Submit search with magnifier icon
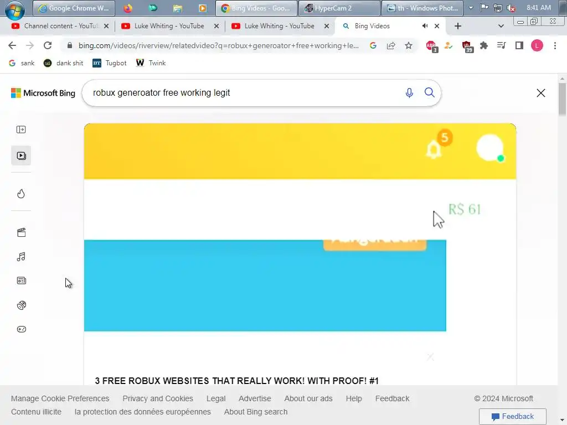The height and width of the screenshot is (425, 567). (x=430, y=93)
